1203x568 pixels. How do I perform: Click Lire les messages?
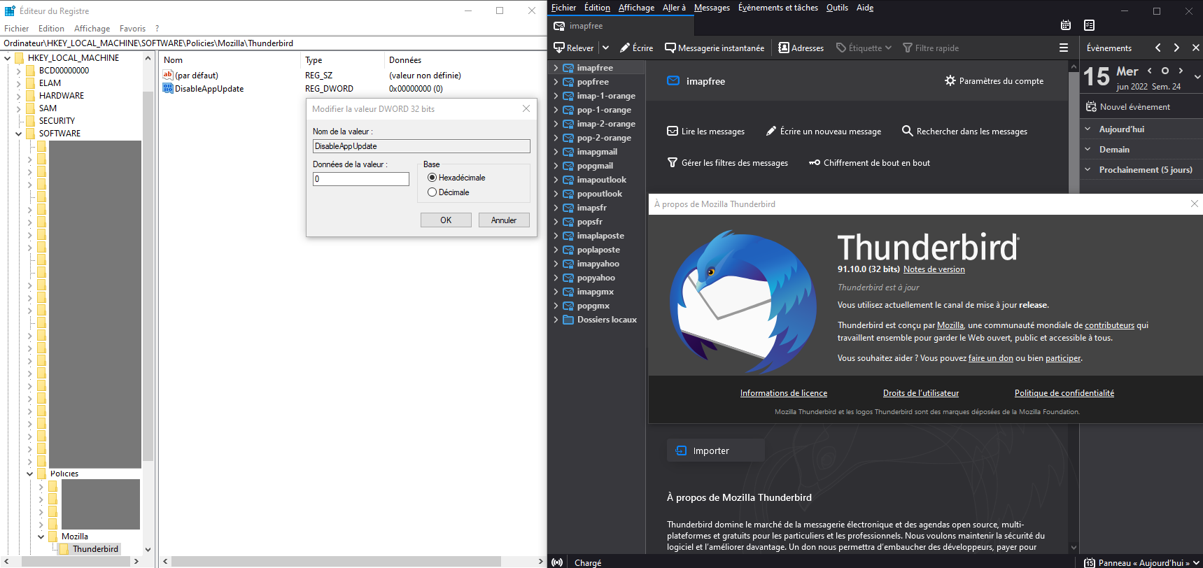point(705,132)
